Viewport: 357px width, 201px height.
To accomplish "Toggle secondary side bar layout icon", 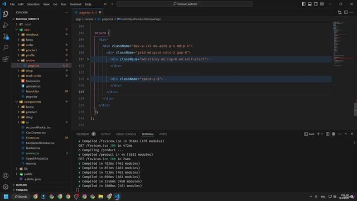I will point(316,4).
